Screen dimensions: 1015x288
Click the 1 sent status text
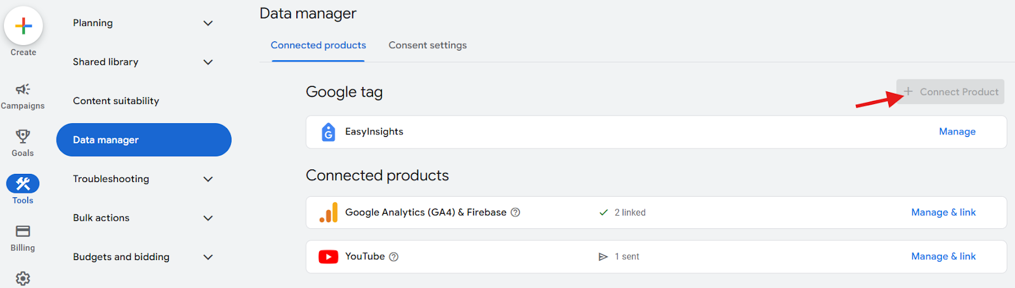(x=627, y=257)
